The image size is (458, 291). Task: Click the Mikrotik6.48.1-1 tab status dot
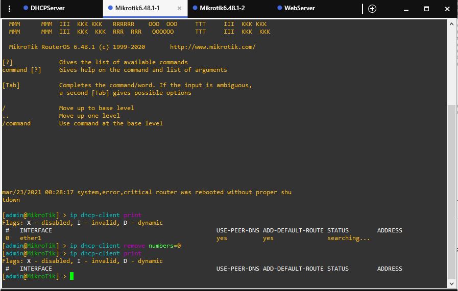point(110,8)
